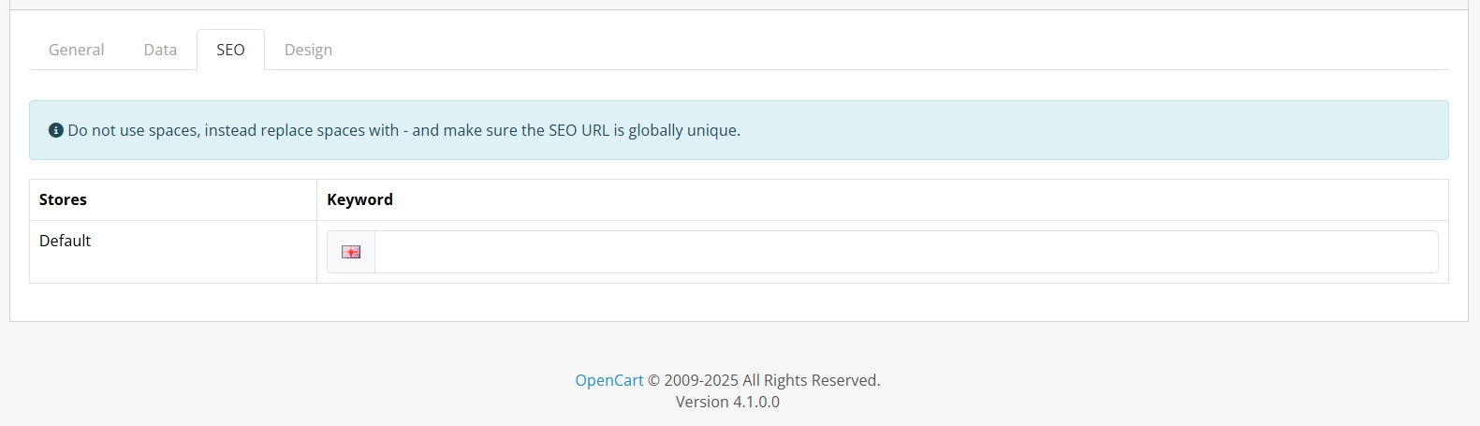Click "Do not use spaces" notice text

tap(133, 130)
